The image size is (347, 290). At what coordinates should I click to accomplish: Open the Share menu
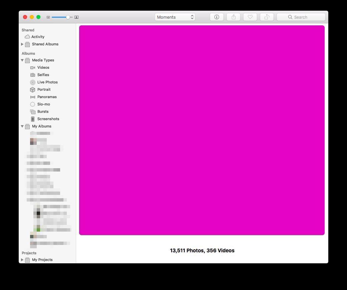(x=233, y=17)
